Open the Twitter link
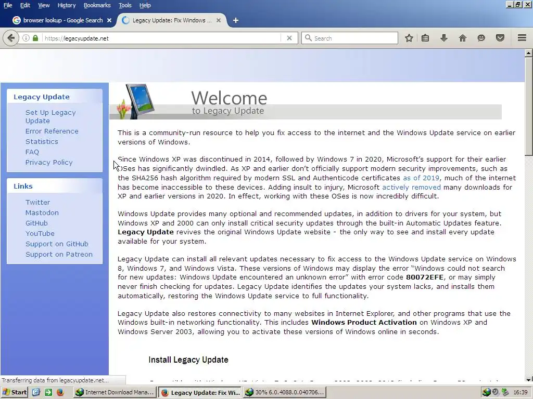Viewport: 533px width, 399px height. tap(37, 202)
